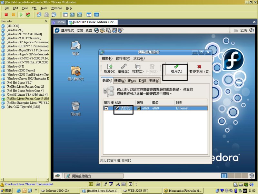Viewport: 258px width, 194px height.
Task: Click the web browser globe launcher icon
Action: 96,30
